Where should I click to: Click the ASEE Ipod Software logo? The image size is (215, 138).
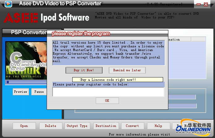[46, 18]
